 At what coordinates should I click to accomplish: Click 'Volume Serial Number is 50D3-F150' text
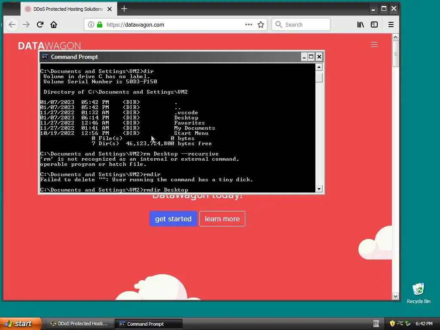point(100,82)
